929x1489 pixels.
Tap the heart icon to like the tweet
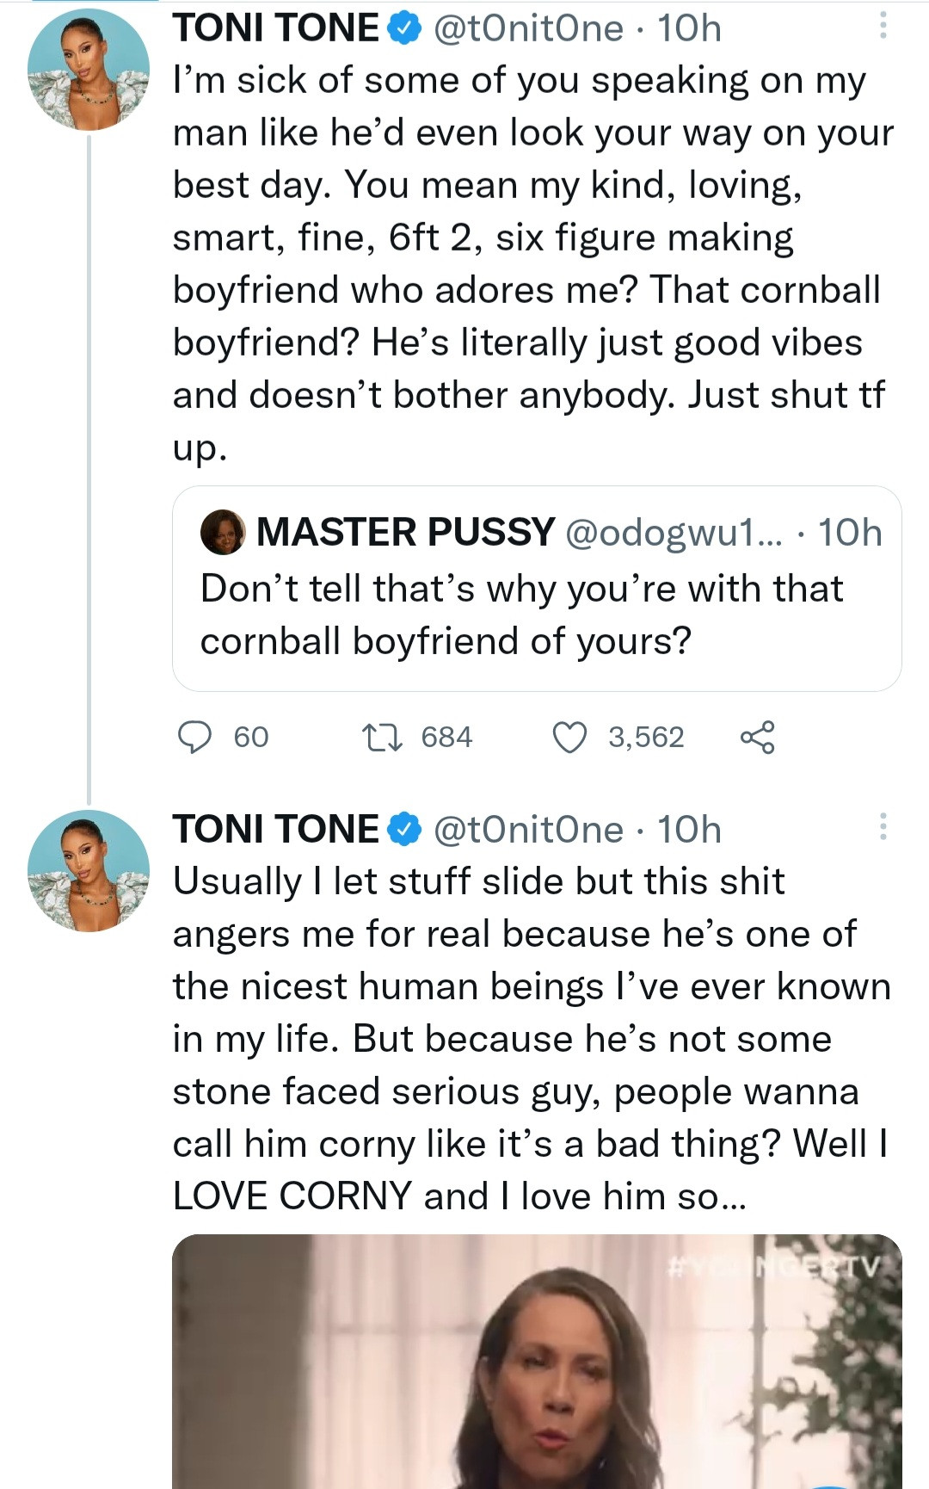(x=571, y=736)
